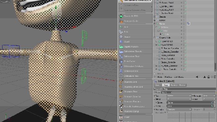This screenshot has height=122, width=217.
Task: Toggle enable checkmark for Petto_Controller
Action: coord(185,59)
